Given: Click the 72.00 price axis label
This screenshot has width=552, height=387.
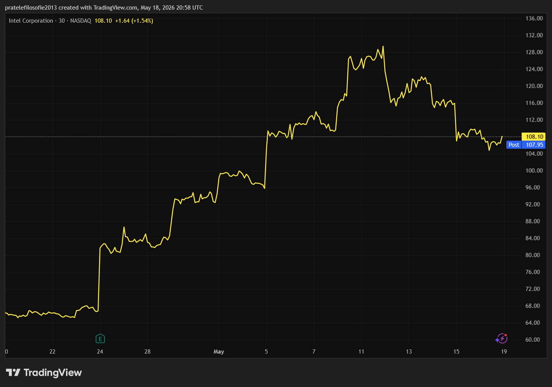Looking at the screenshot, I should coord(532,289).
